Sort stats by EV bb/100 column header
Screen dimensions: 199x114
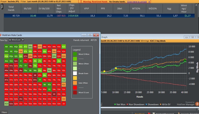click(44, 8)
